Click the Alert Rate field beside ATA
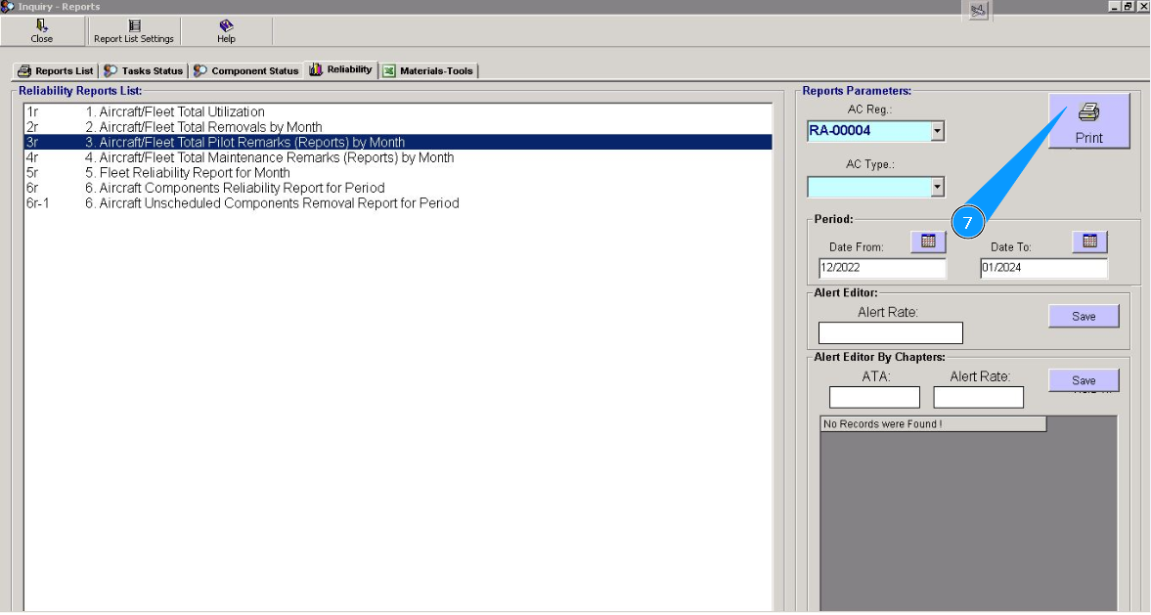Screen dimensions: 1151x615 (979, 397)
